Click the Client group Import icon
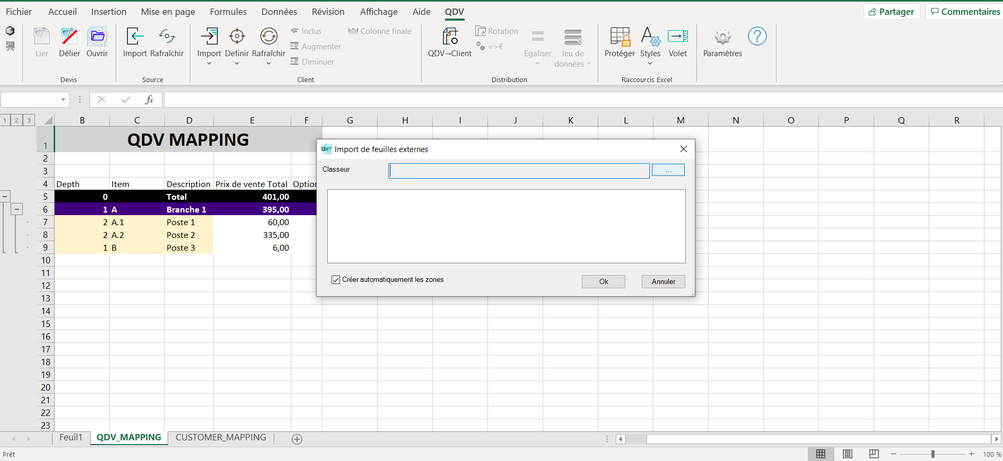 pyautogui.click(x=209, y=37)
